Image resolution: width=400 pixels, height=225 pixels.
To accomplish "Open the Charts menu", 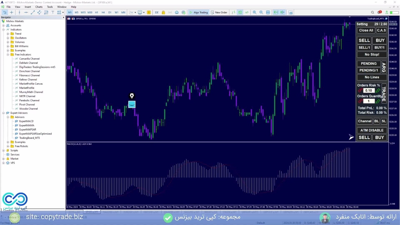I will (39, 7).
